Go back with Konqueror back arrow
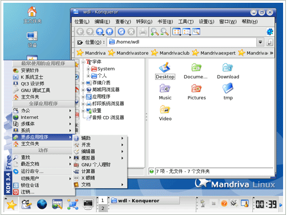 tap(81, 32)
